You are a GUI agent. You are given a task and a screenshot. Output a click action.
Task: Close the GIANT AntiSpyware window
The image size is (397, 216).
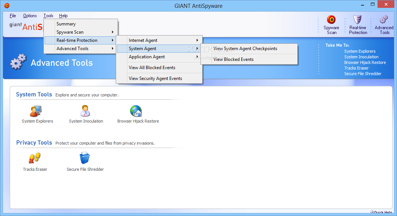(386, 4)
